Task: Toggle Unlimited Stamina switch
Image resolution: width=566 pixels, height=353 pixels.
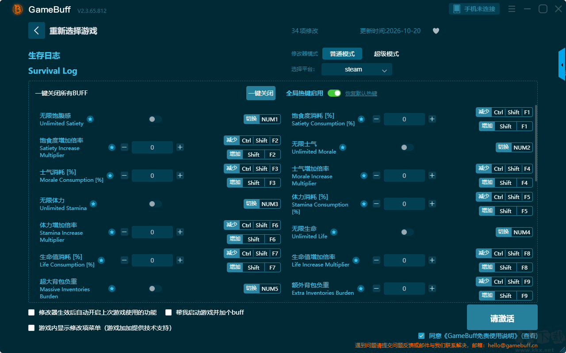Action: click(x=155, y=204)
